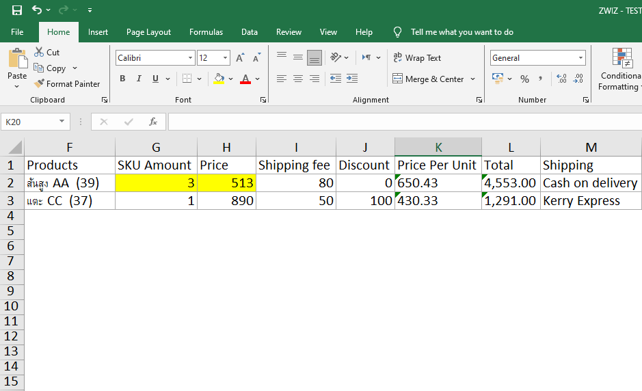Click the Increase Indent icon
Screen dimensions: 642x391
tap(351, 79)
